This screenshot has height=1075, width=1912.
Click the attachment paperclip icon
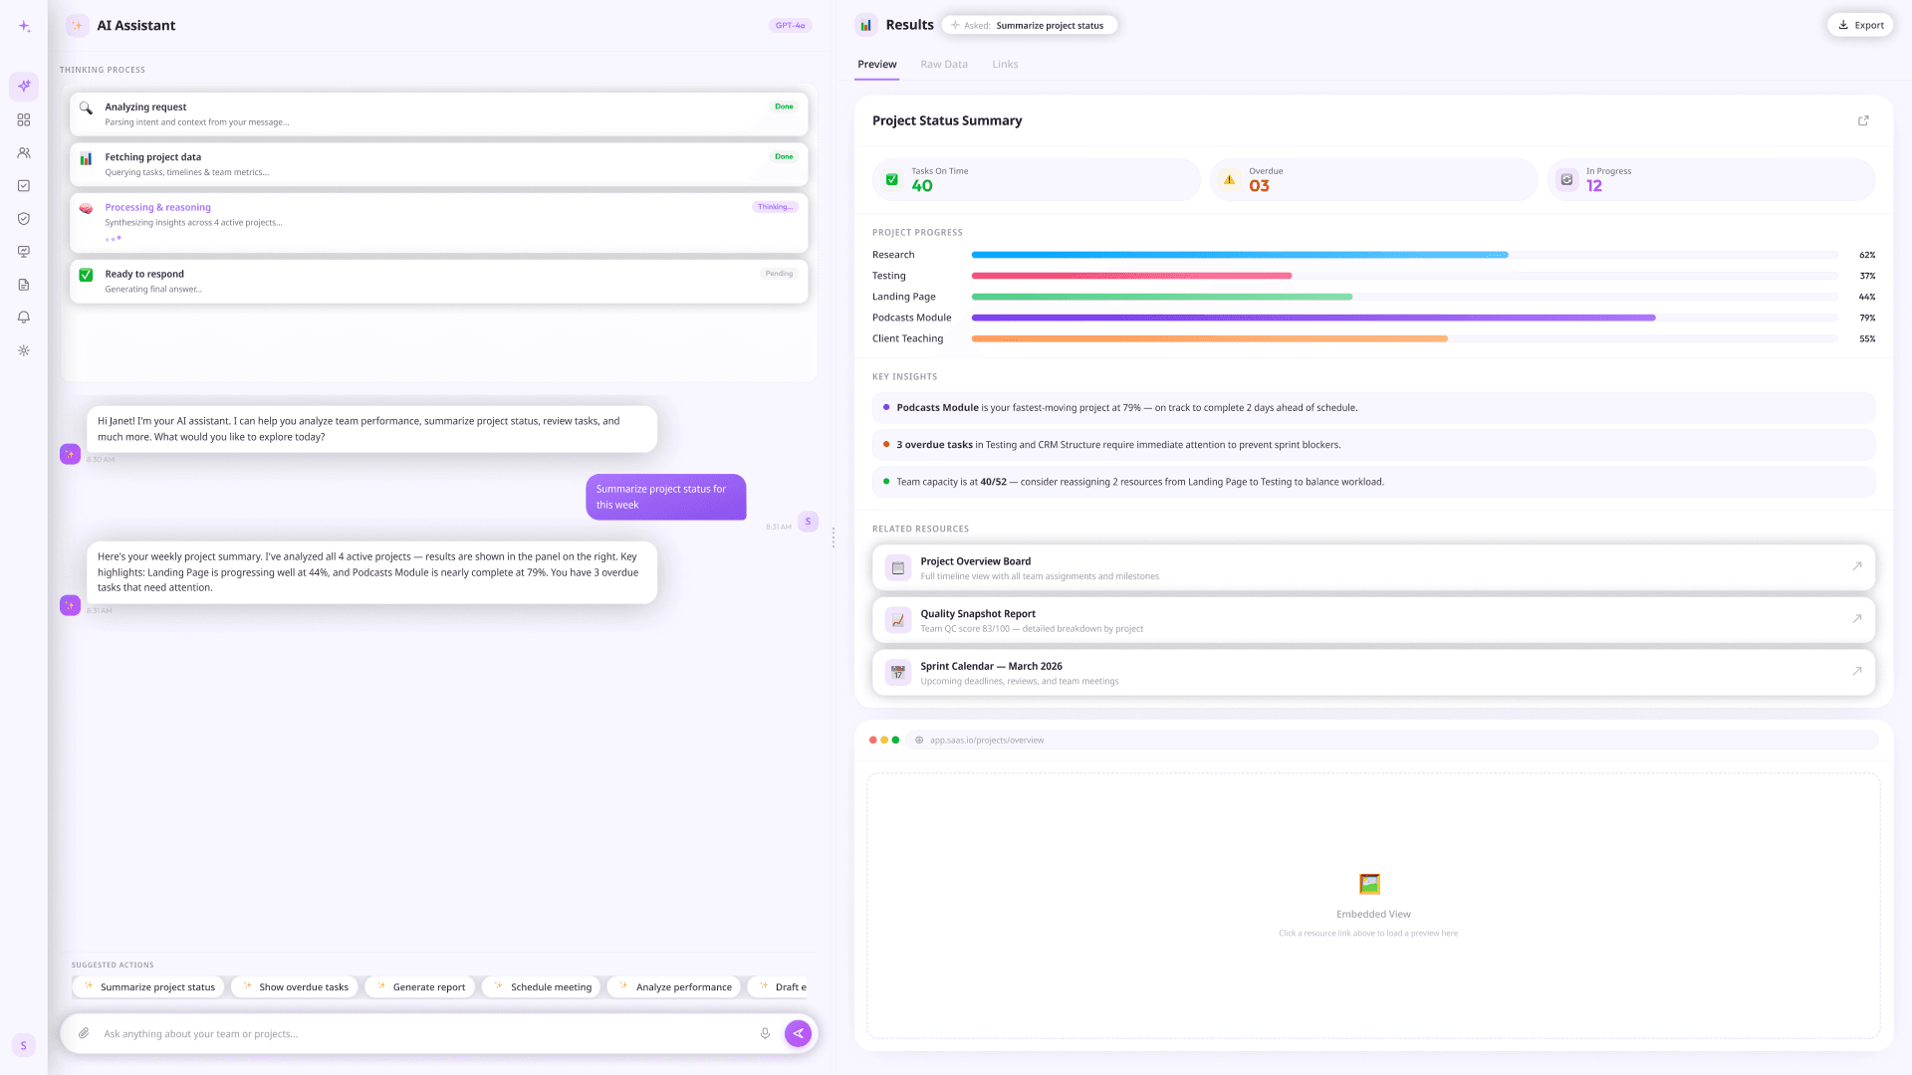point(85,1033)
